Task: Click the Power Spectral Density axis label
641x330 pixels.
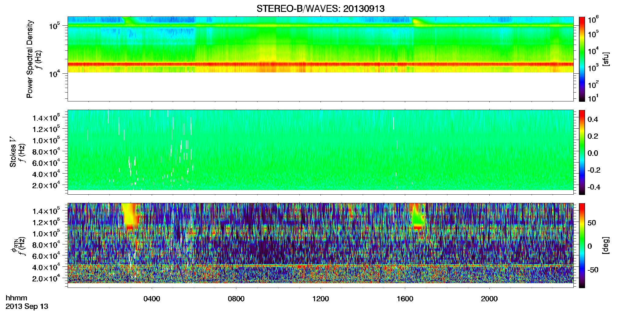Action: 30,59
